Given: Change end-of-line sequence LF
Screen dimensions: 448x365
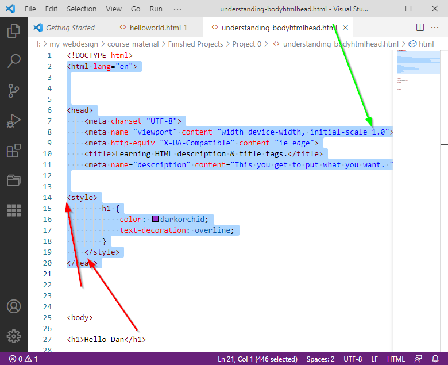Looking at the screenshot, I should [374, 359].
